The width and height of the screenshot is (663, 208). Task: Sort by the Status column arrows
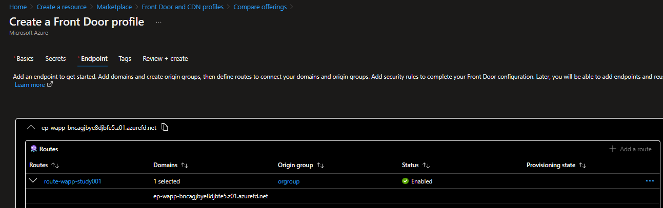426,166
